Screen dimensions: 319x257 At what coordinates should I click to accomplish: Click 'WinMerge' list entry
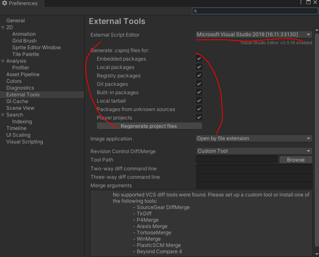pyautogui.click(x=149, y=239)
